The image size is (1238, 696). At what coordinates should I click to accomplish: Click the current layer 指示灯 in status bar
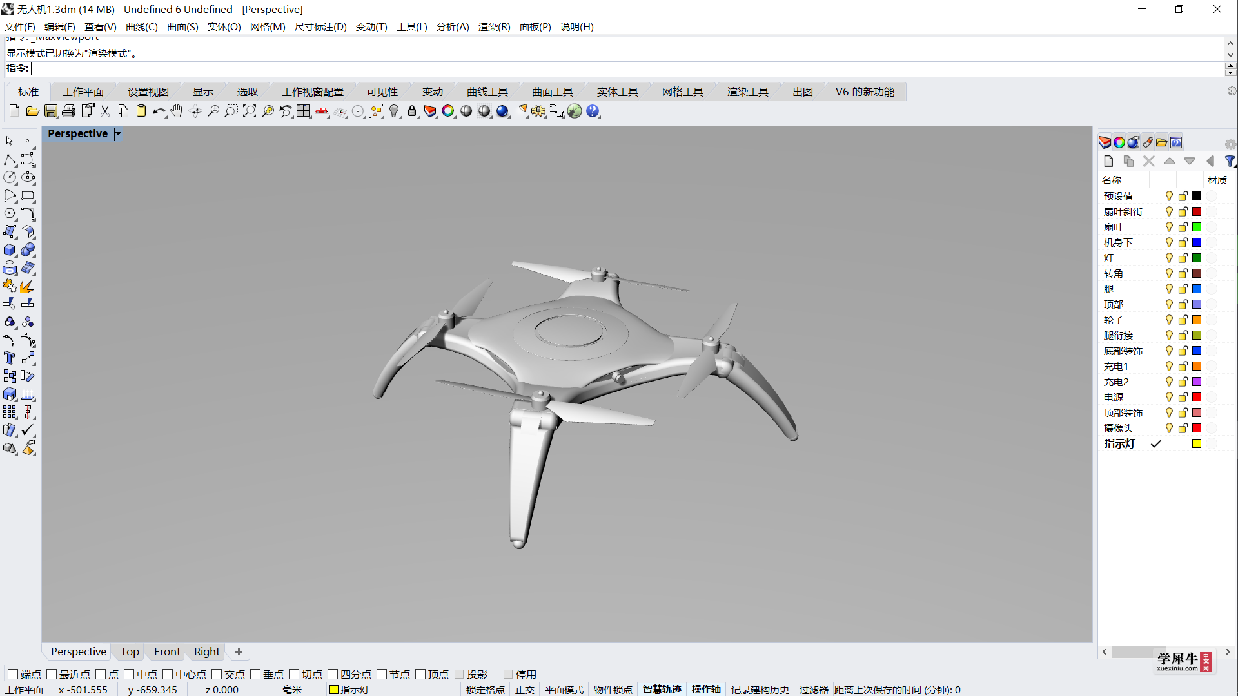pyautogui.click(x=349, y=690)
